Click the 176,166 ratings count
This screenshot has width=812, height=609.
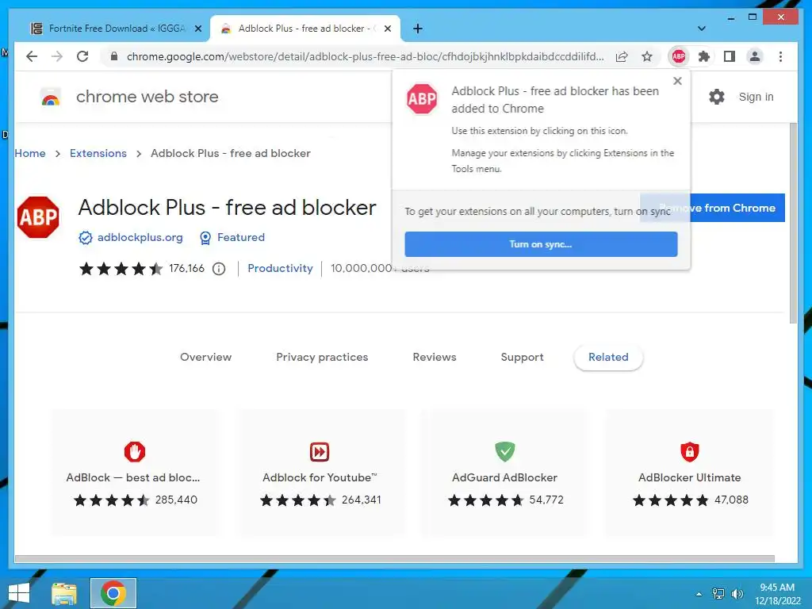pos(186,268)
